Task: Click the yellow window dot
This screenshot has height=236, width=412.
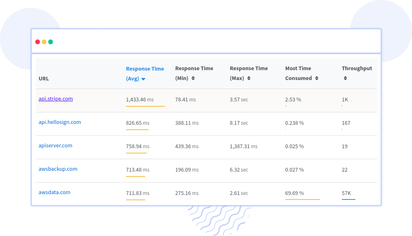Action: 44,42
